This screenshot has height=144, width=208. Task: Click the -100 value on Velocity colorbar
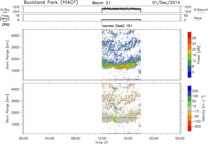[196, 121]
